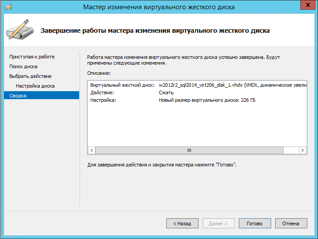The width and height of the screenshot is (318, 239).
Task: Click the hint text about pressing "Готово"
Action: (x=162, y=165)
